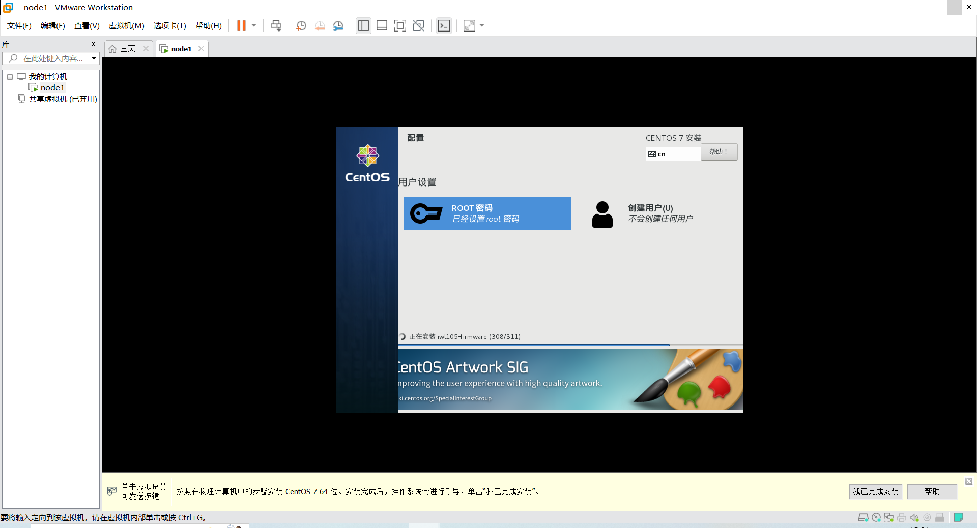Take a snapshot of this virtual machine
This screenshot has width=977, height=528.
click(301, 25)
